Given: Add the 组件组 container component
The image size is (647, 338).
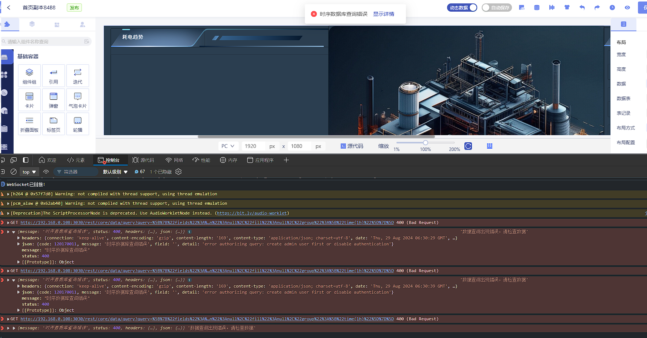Looking at the screenshot, I should coord(29,75).
